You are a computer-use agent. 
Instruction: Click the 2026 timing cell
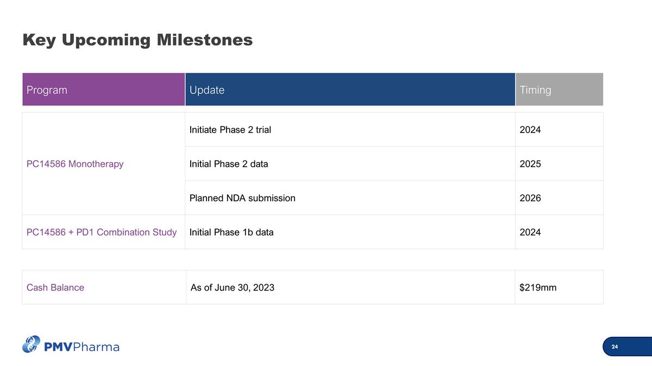[530, 198]
